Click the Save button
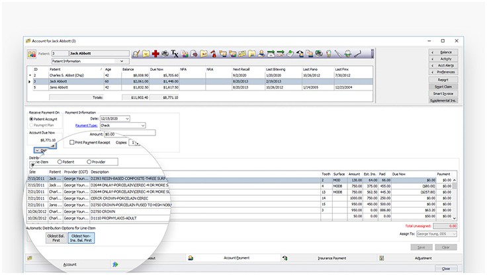 click(421, 247)
